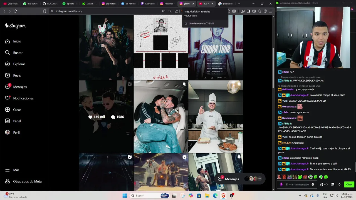The height and width of the screenshot is (200, 356).
Task: Close the active Instagram tab
Action: point(193,4)
